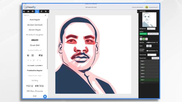
Task: Select highlighted Path 7 row
Action: tap(149, 80)
